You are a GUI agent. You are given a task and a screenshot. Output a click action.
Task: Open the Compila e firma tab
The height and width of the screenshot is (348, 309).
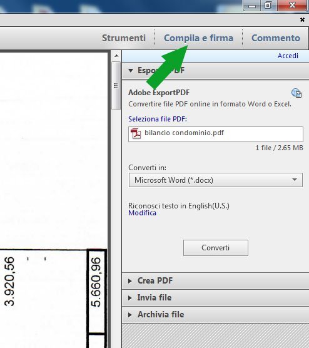point(198,38)
